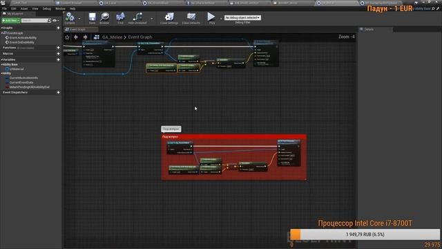442x249 pixels.
Task: Add a new macro with Macros plus
Action: (58, 54)
